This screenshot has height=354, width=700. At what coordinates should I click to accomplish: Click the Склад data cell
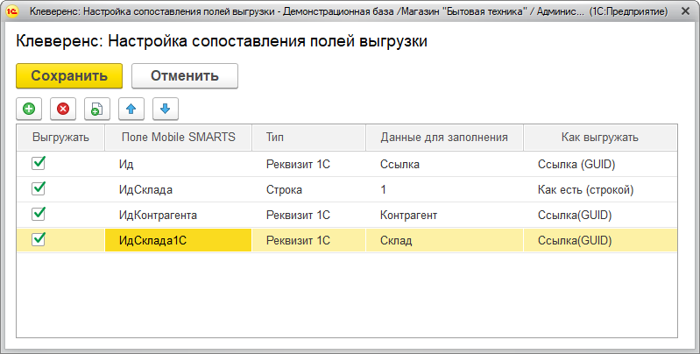click(x=444, y=241)
